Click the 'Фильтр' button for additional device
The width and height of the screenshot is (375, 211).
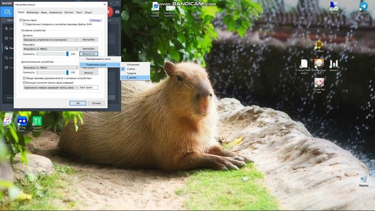pos(88,73)
